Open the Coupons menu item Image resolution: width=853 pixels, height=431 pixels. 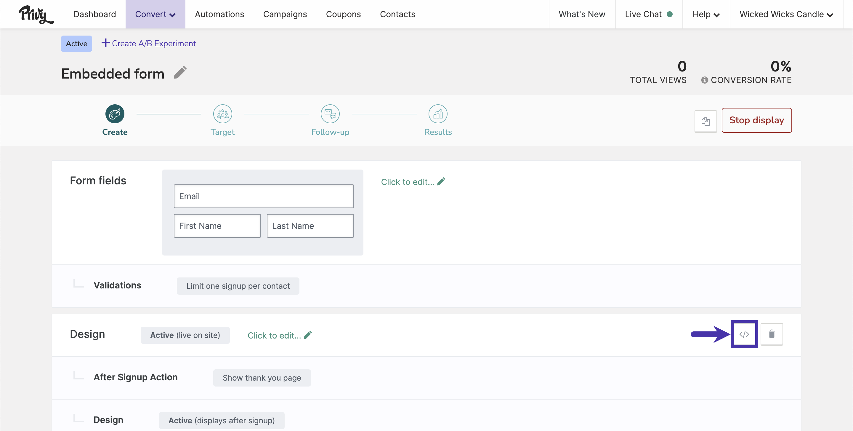[x=343, y=14]
